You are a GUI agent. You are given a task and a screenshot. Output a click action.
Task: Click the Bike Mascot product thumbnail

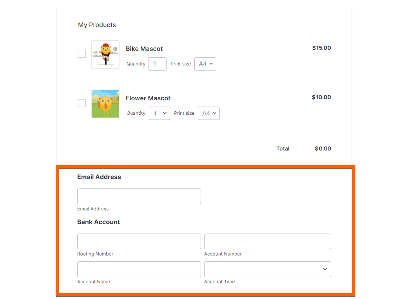coord(105,54)
